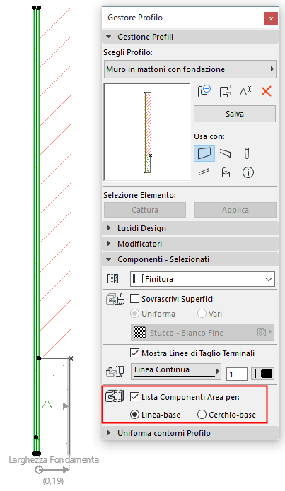
Task: Click the Salva button
Action: pos(235,114)
